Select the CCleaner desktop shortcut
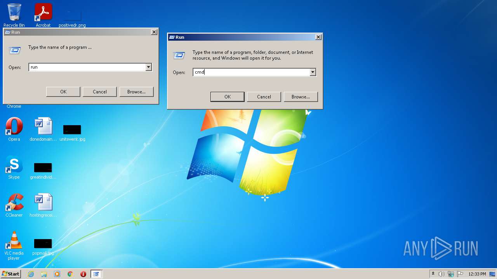 tap(14, 205)
